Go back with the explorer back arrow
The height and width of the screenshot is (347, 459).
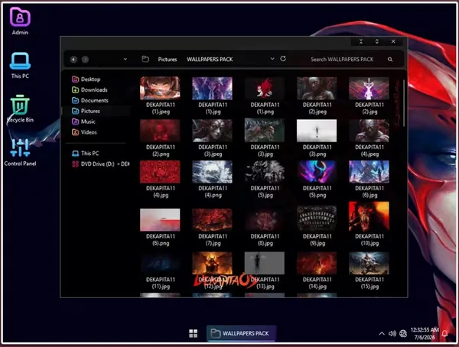point(73,60)
